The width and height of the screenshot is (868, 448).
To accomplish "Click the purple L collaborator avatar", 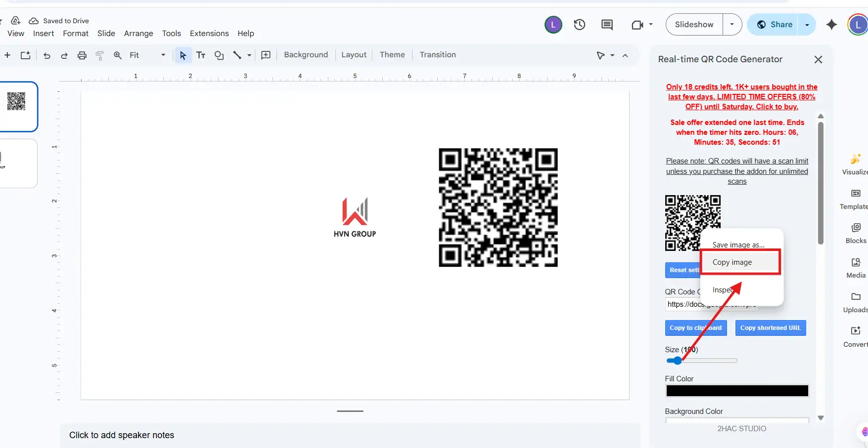I will (x=553, y=25).
